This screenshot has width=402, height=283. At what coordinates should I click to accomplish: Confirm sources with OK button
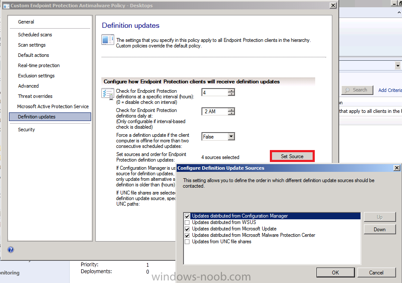336,272
